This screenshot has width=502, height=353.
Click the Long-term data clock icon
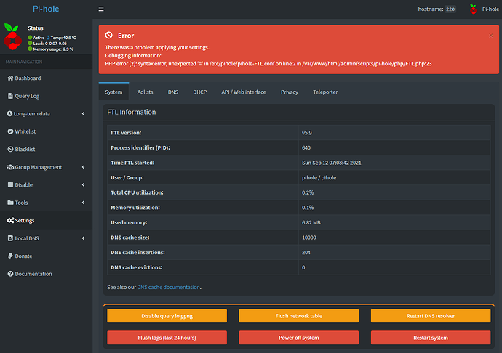(x=9, y=113)
